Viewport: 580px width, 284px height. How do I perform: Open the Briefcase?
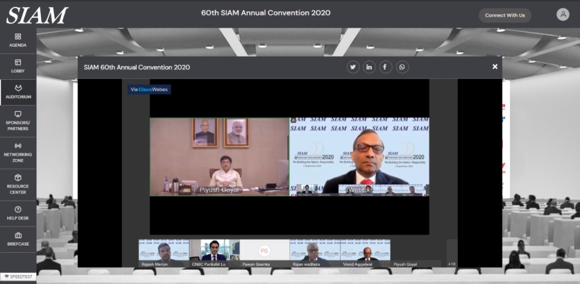coord(18,239)
